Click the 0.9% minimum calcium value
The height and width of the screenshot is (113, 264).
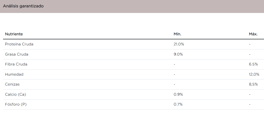178,94
